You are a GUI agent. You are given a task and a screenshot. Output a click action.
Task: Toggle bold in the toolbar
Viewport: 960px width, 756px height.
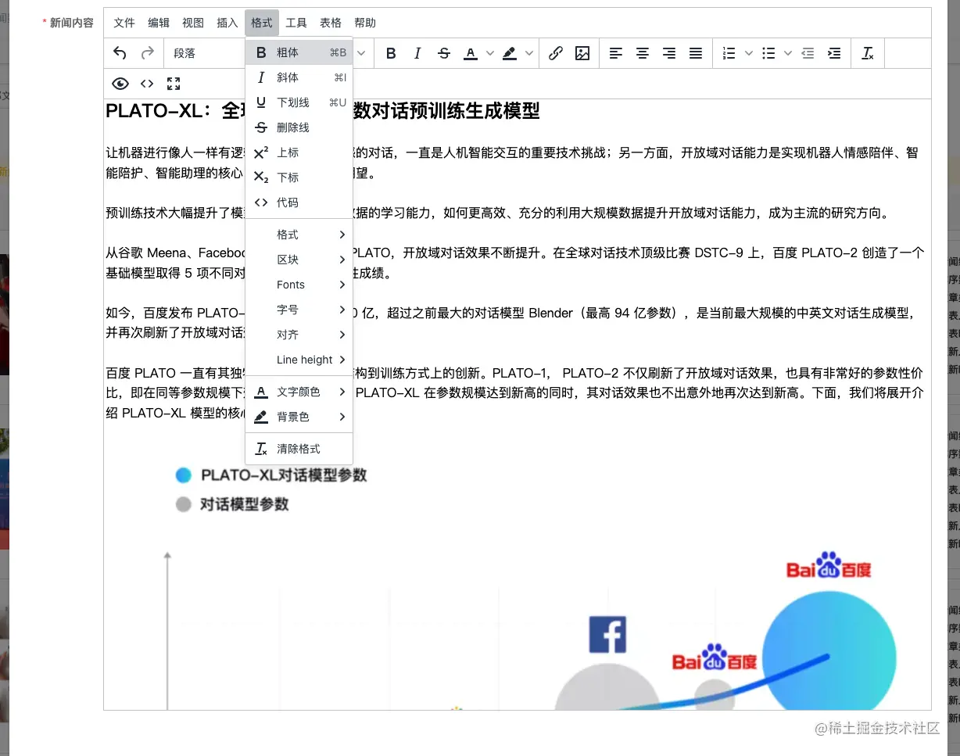point(391,53)
